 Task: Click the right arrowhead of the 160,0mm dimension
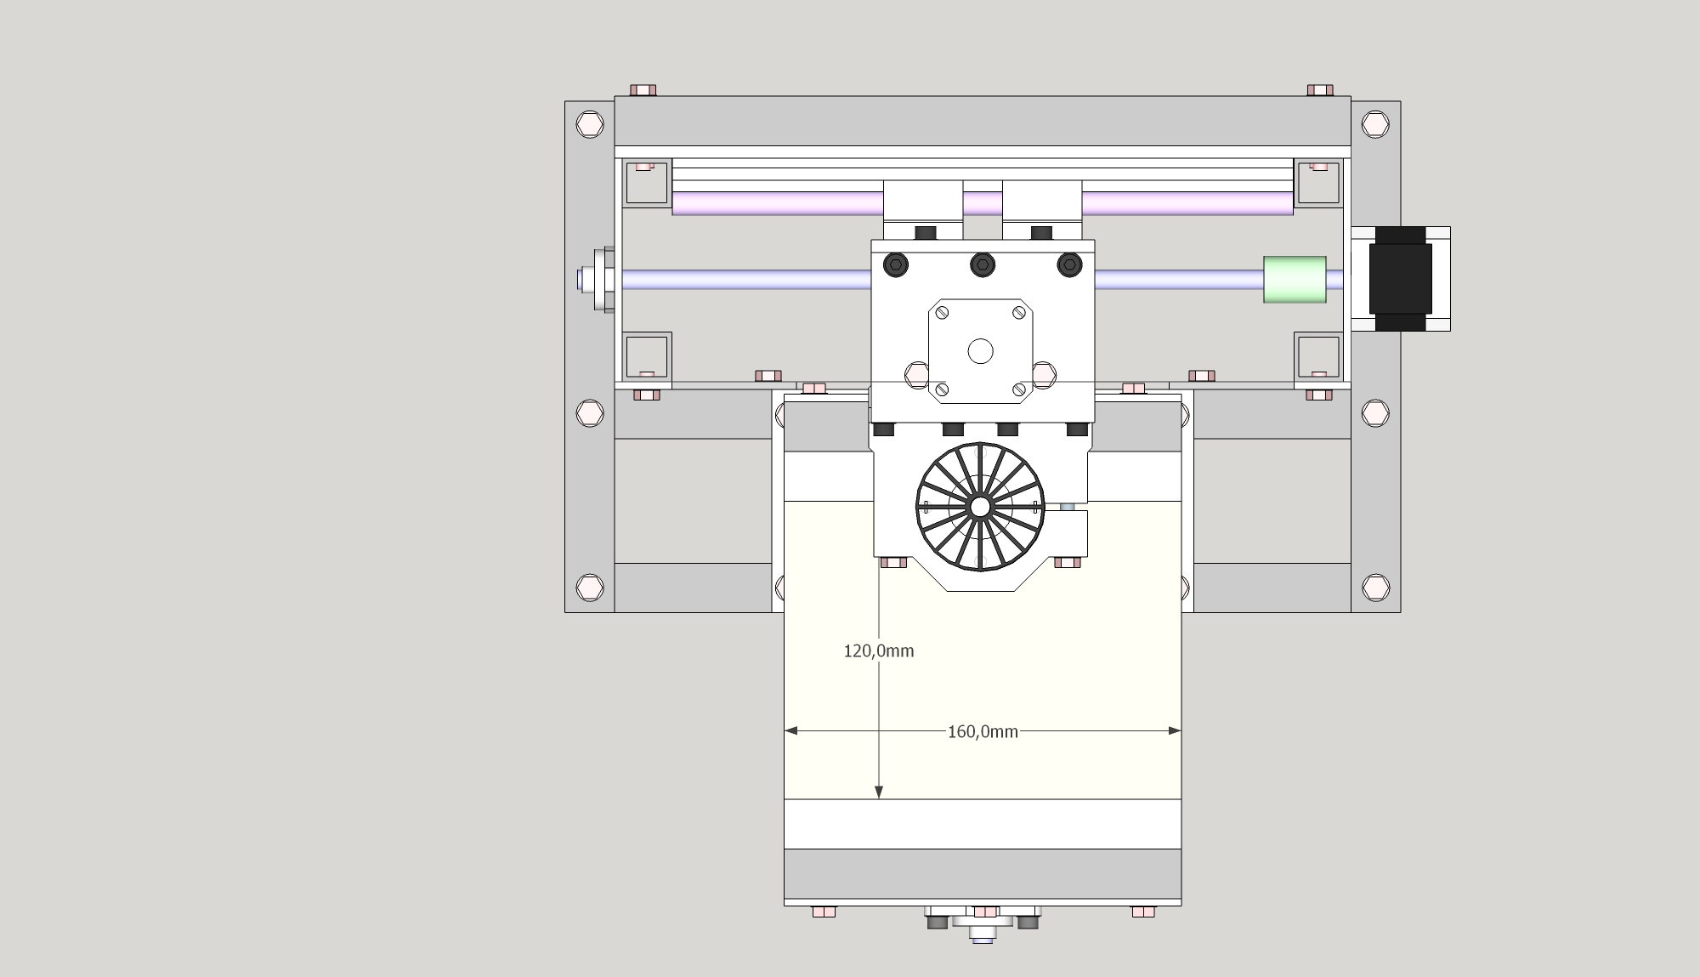pyautogui.click(x=1175, y=730)
